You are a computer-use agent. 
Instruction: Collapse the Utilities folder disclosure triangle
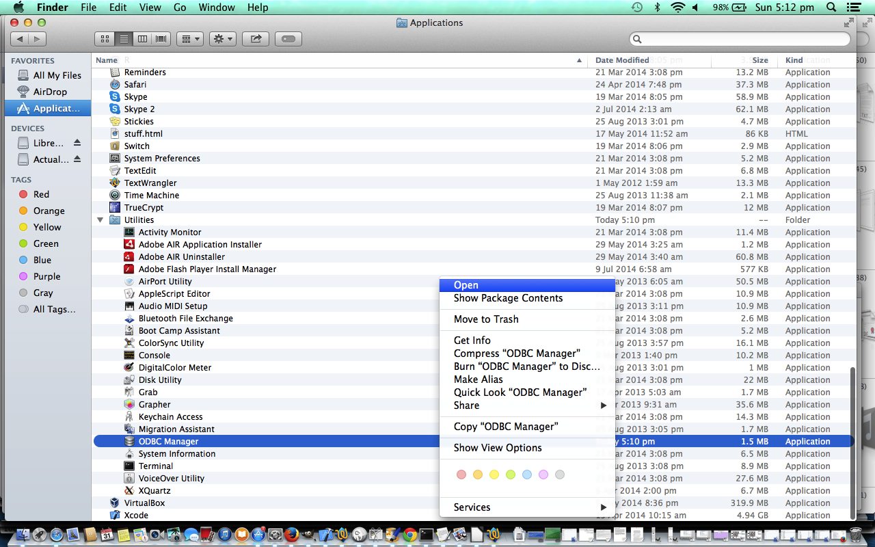[100, 220]
